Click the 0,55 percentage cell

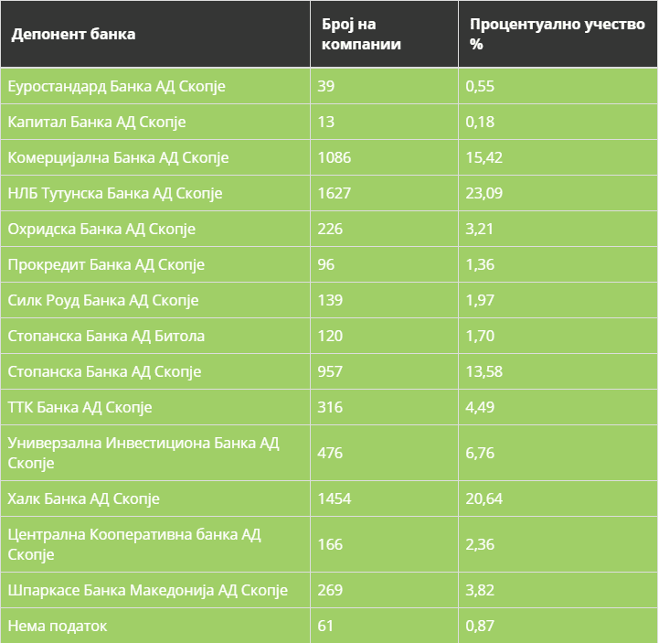tap(558, 86)
